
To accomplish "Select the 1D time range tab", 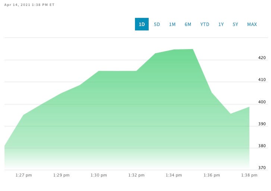I will click(142, 24).
